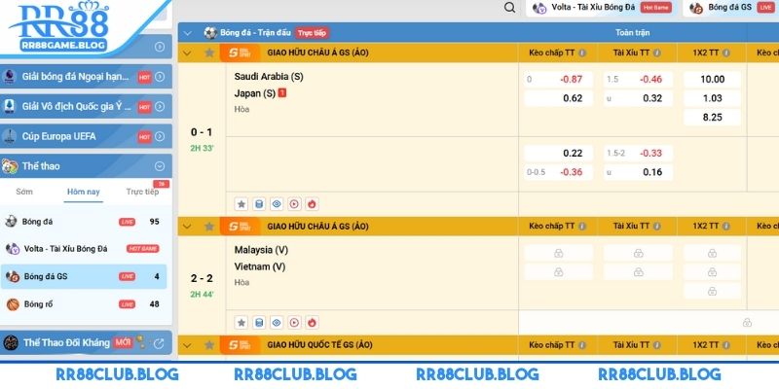
Task: Select Bóng đá sport in sidebar
Action: [x=84, y=222]
